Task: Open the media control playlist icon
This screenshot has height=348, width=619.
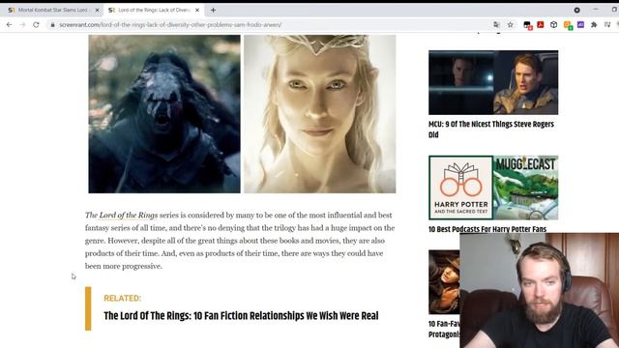Action: point(607,24)
